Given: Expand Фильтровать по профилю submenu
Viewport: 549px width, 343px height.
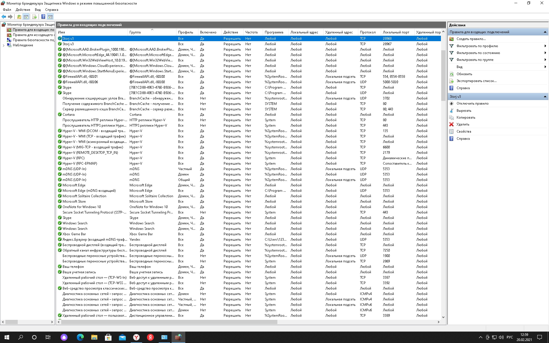Looking at the screenshot, I should 477,46.
